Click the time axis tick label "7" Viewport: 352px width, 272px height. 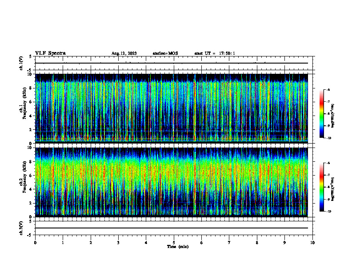pos(229,243)
